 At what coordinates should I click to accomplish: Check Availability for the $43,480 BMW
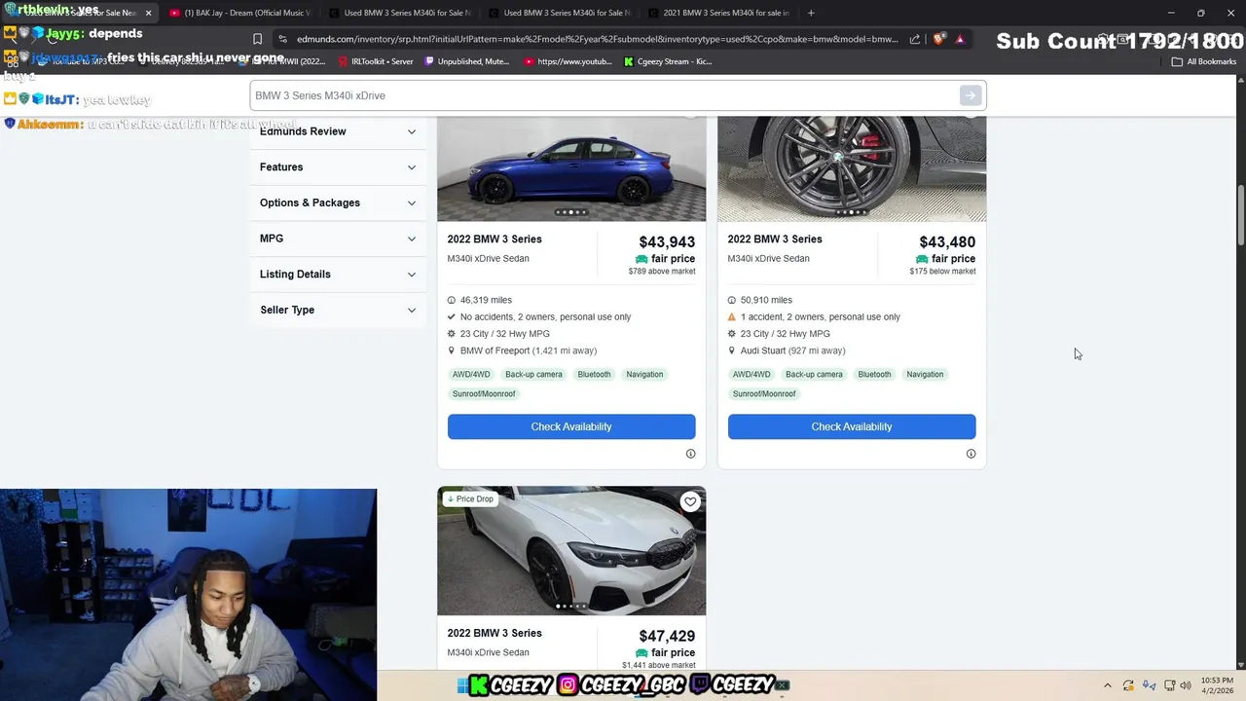[852, 426]
